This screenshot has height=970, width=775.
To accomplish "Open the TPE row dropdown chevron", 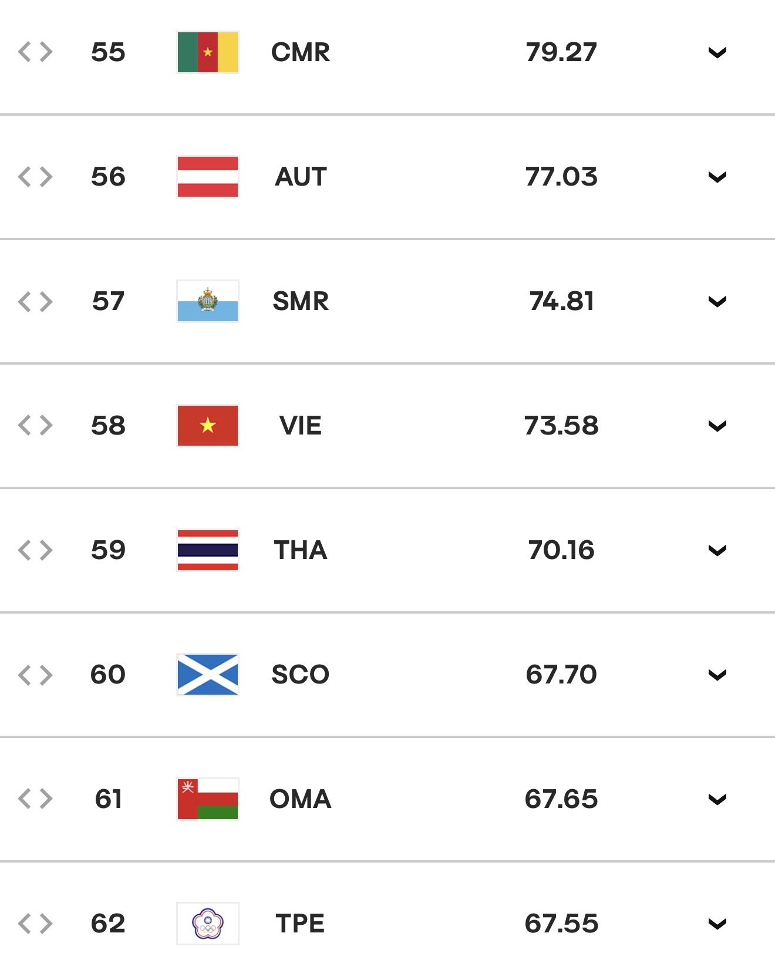I will [x=717, y=924].
